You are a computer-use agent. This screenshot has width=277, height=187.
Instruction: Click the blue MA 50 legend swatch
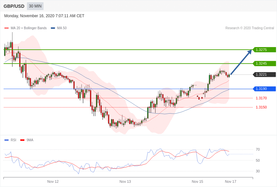point(53,28)
